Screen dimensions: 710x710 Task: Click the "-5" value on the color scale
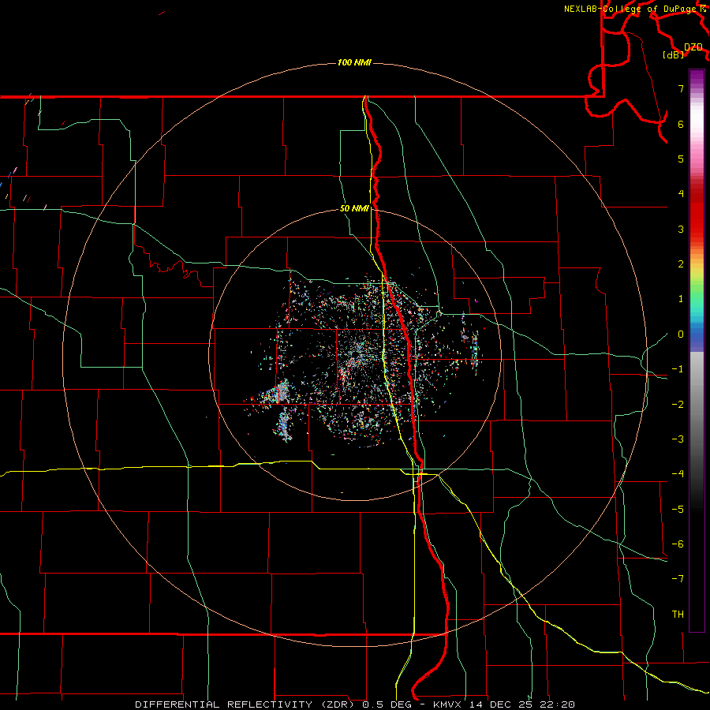coord(678,510)
